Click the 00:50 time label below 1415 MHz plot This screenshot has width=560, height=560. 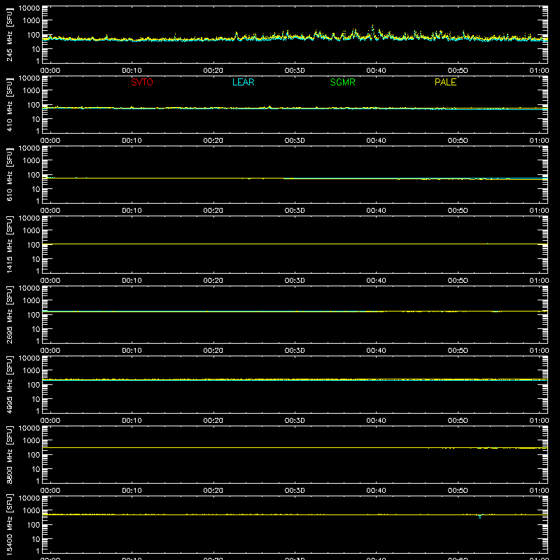[x=458, y=281]
